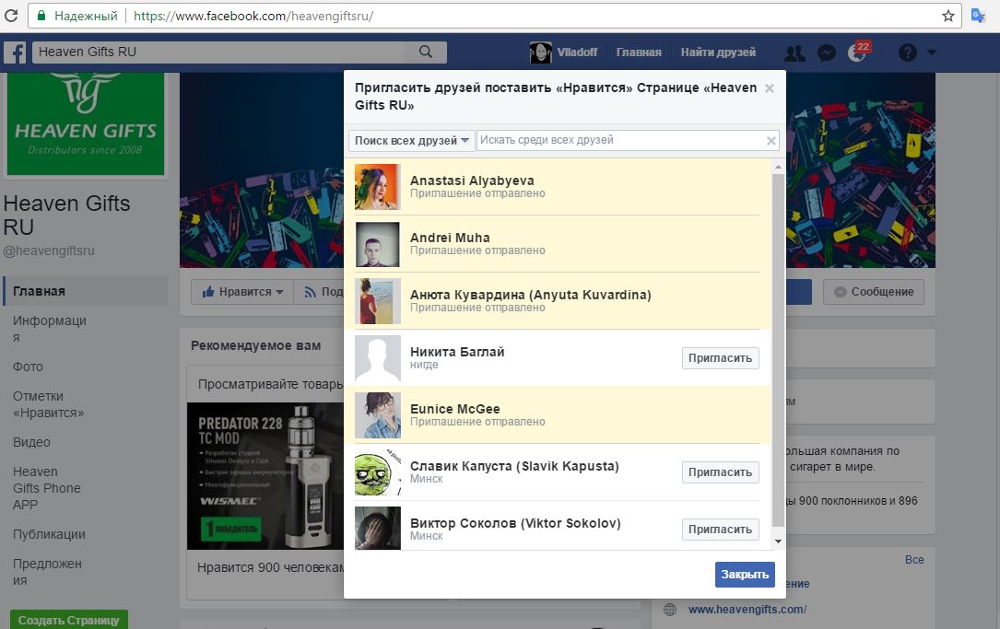The image size is (1000, 629).
Task: Click Славик Капуста profile photo
Action: pos(378,472)
